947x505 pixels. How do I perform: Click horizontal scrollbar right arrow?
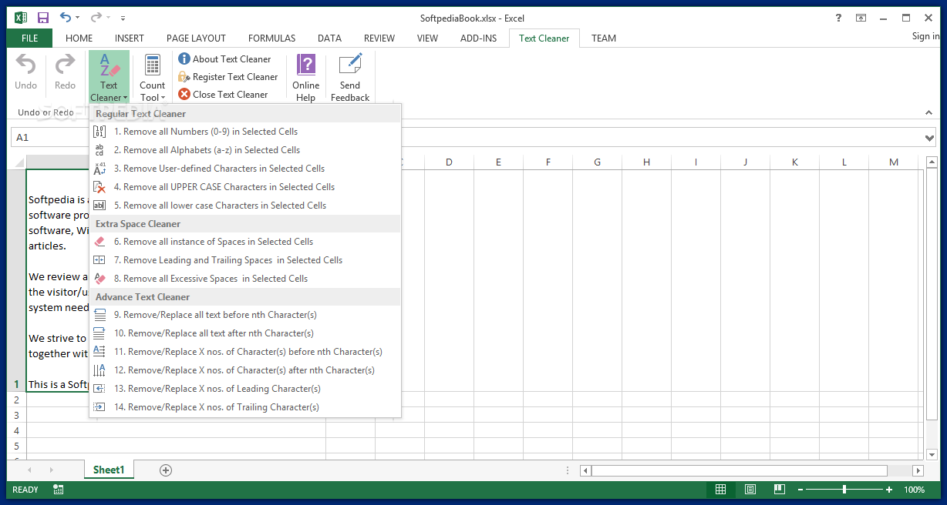tap(918, 470)
